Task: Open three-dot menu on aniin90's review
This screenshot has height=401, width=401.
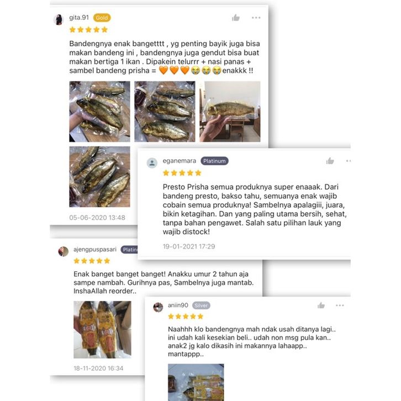Action: tap(340, 305)
